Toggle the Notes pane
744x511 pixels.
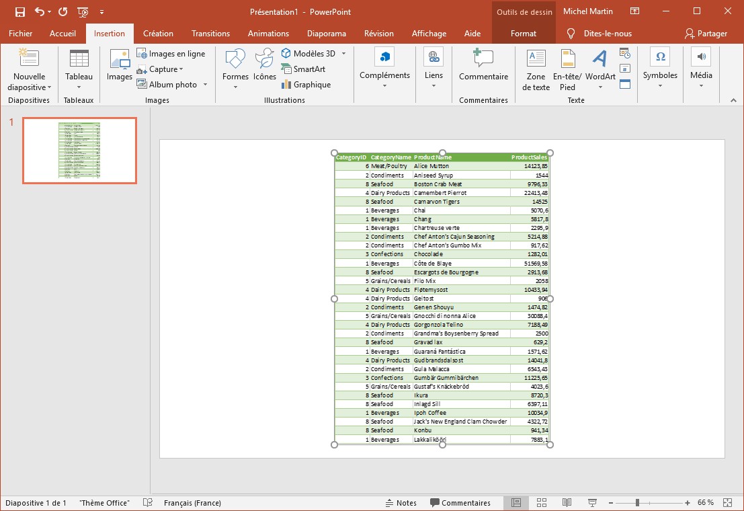click(401, 503)
